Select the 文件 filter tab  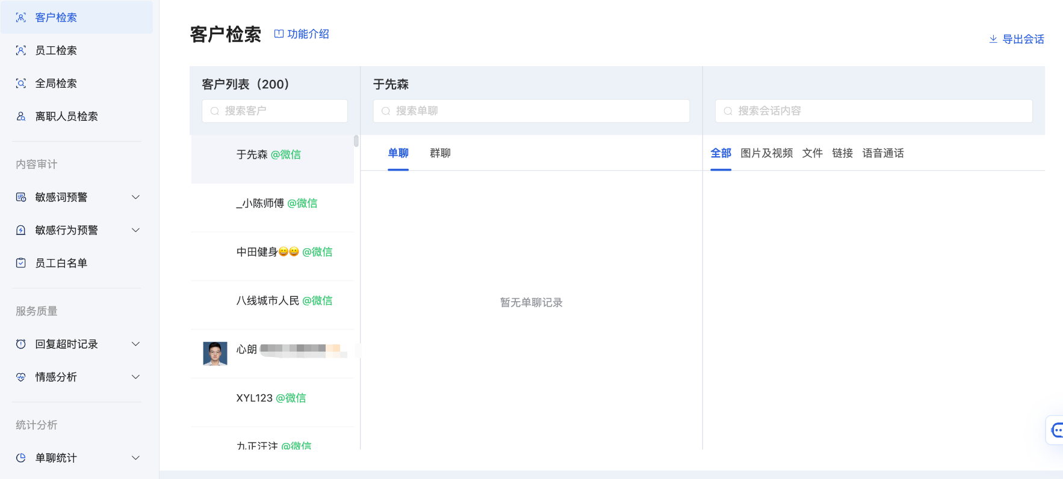pyautogui.click(x=813, y=153)
